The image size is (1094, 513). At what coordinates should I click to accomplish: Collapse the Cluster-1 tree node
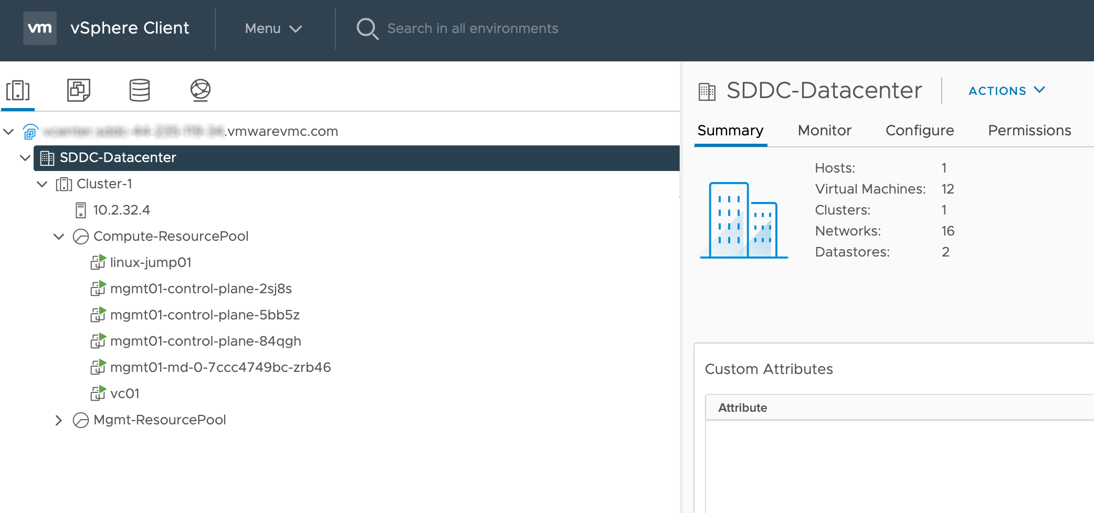(x=42, y=184)
